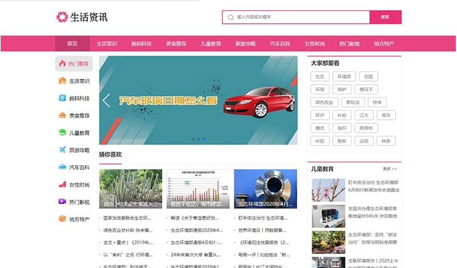
Task: Open 美食推荐 in the top navigation
Action: tap(176, 44)
